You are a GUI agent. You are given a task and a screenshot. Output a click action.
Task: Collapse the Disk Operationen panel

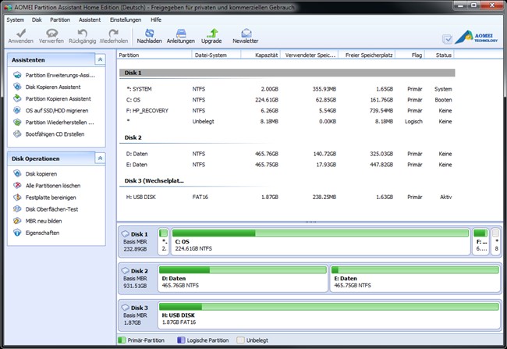coord(101,158)
